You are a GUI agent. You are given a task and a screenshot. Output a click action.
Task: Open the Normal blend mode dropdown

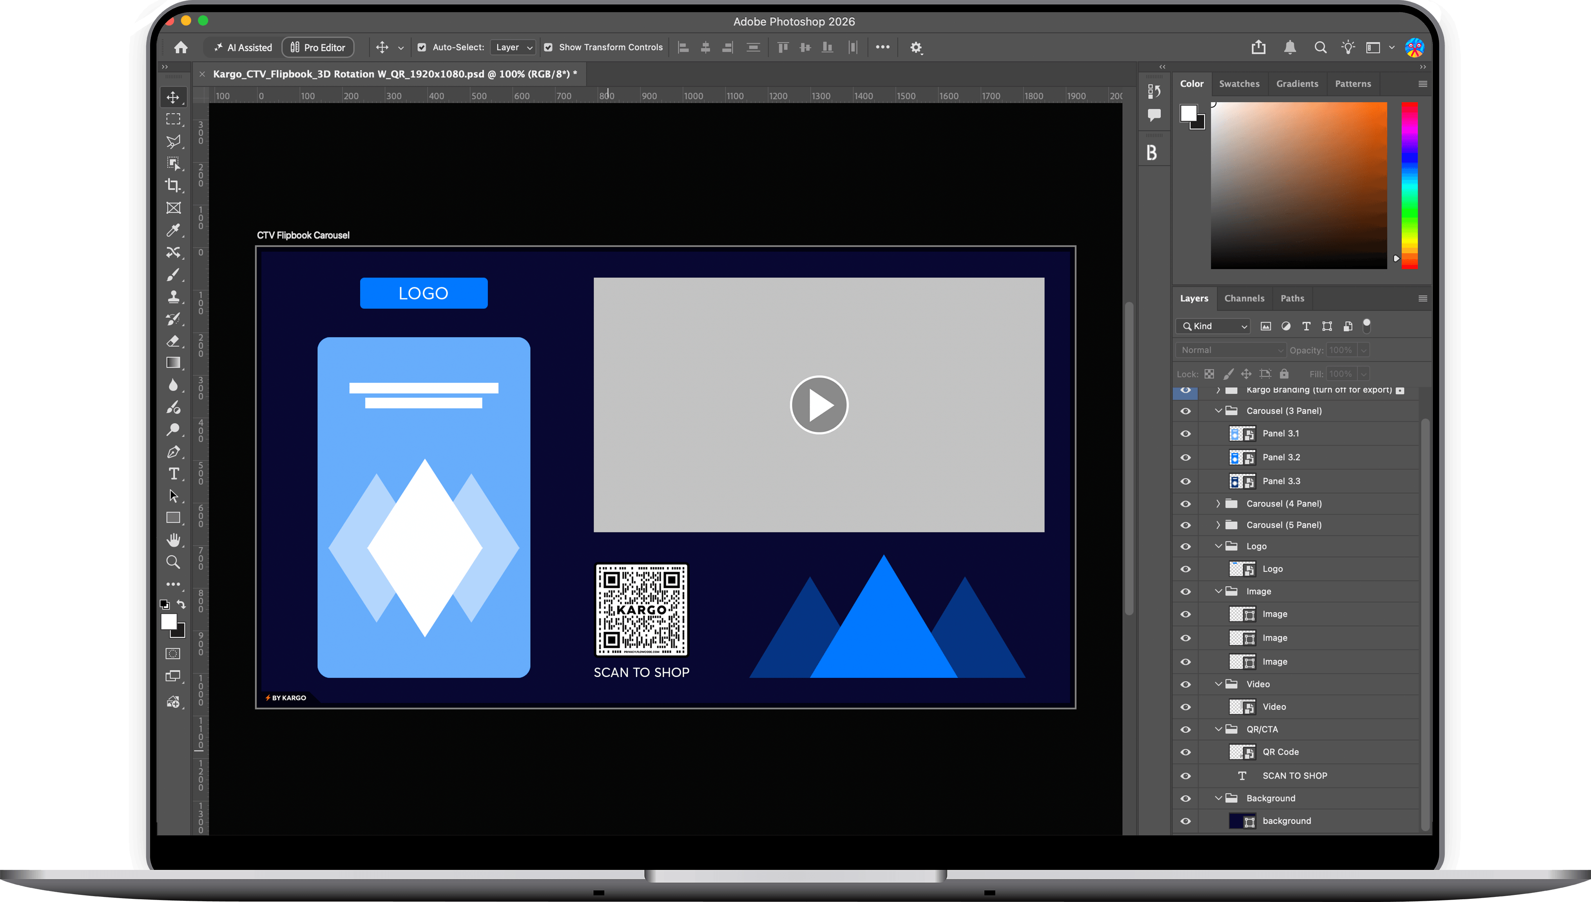[x=1230, y=350]
